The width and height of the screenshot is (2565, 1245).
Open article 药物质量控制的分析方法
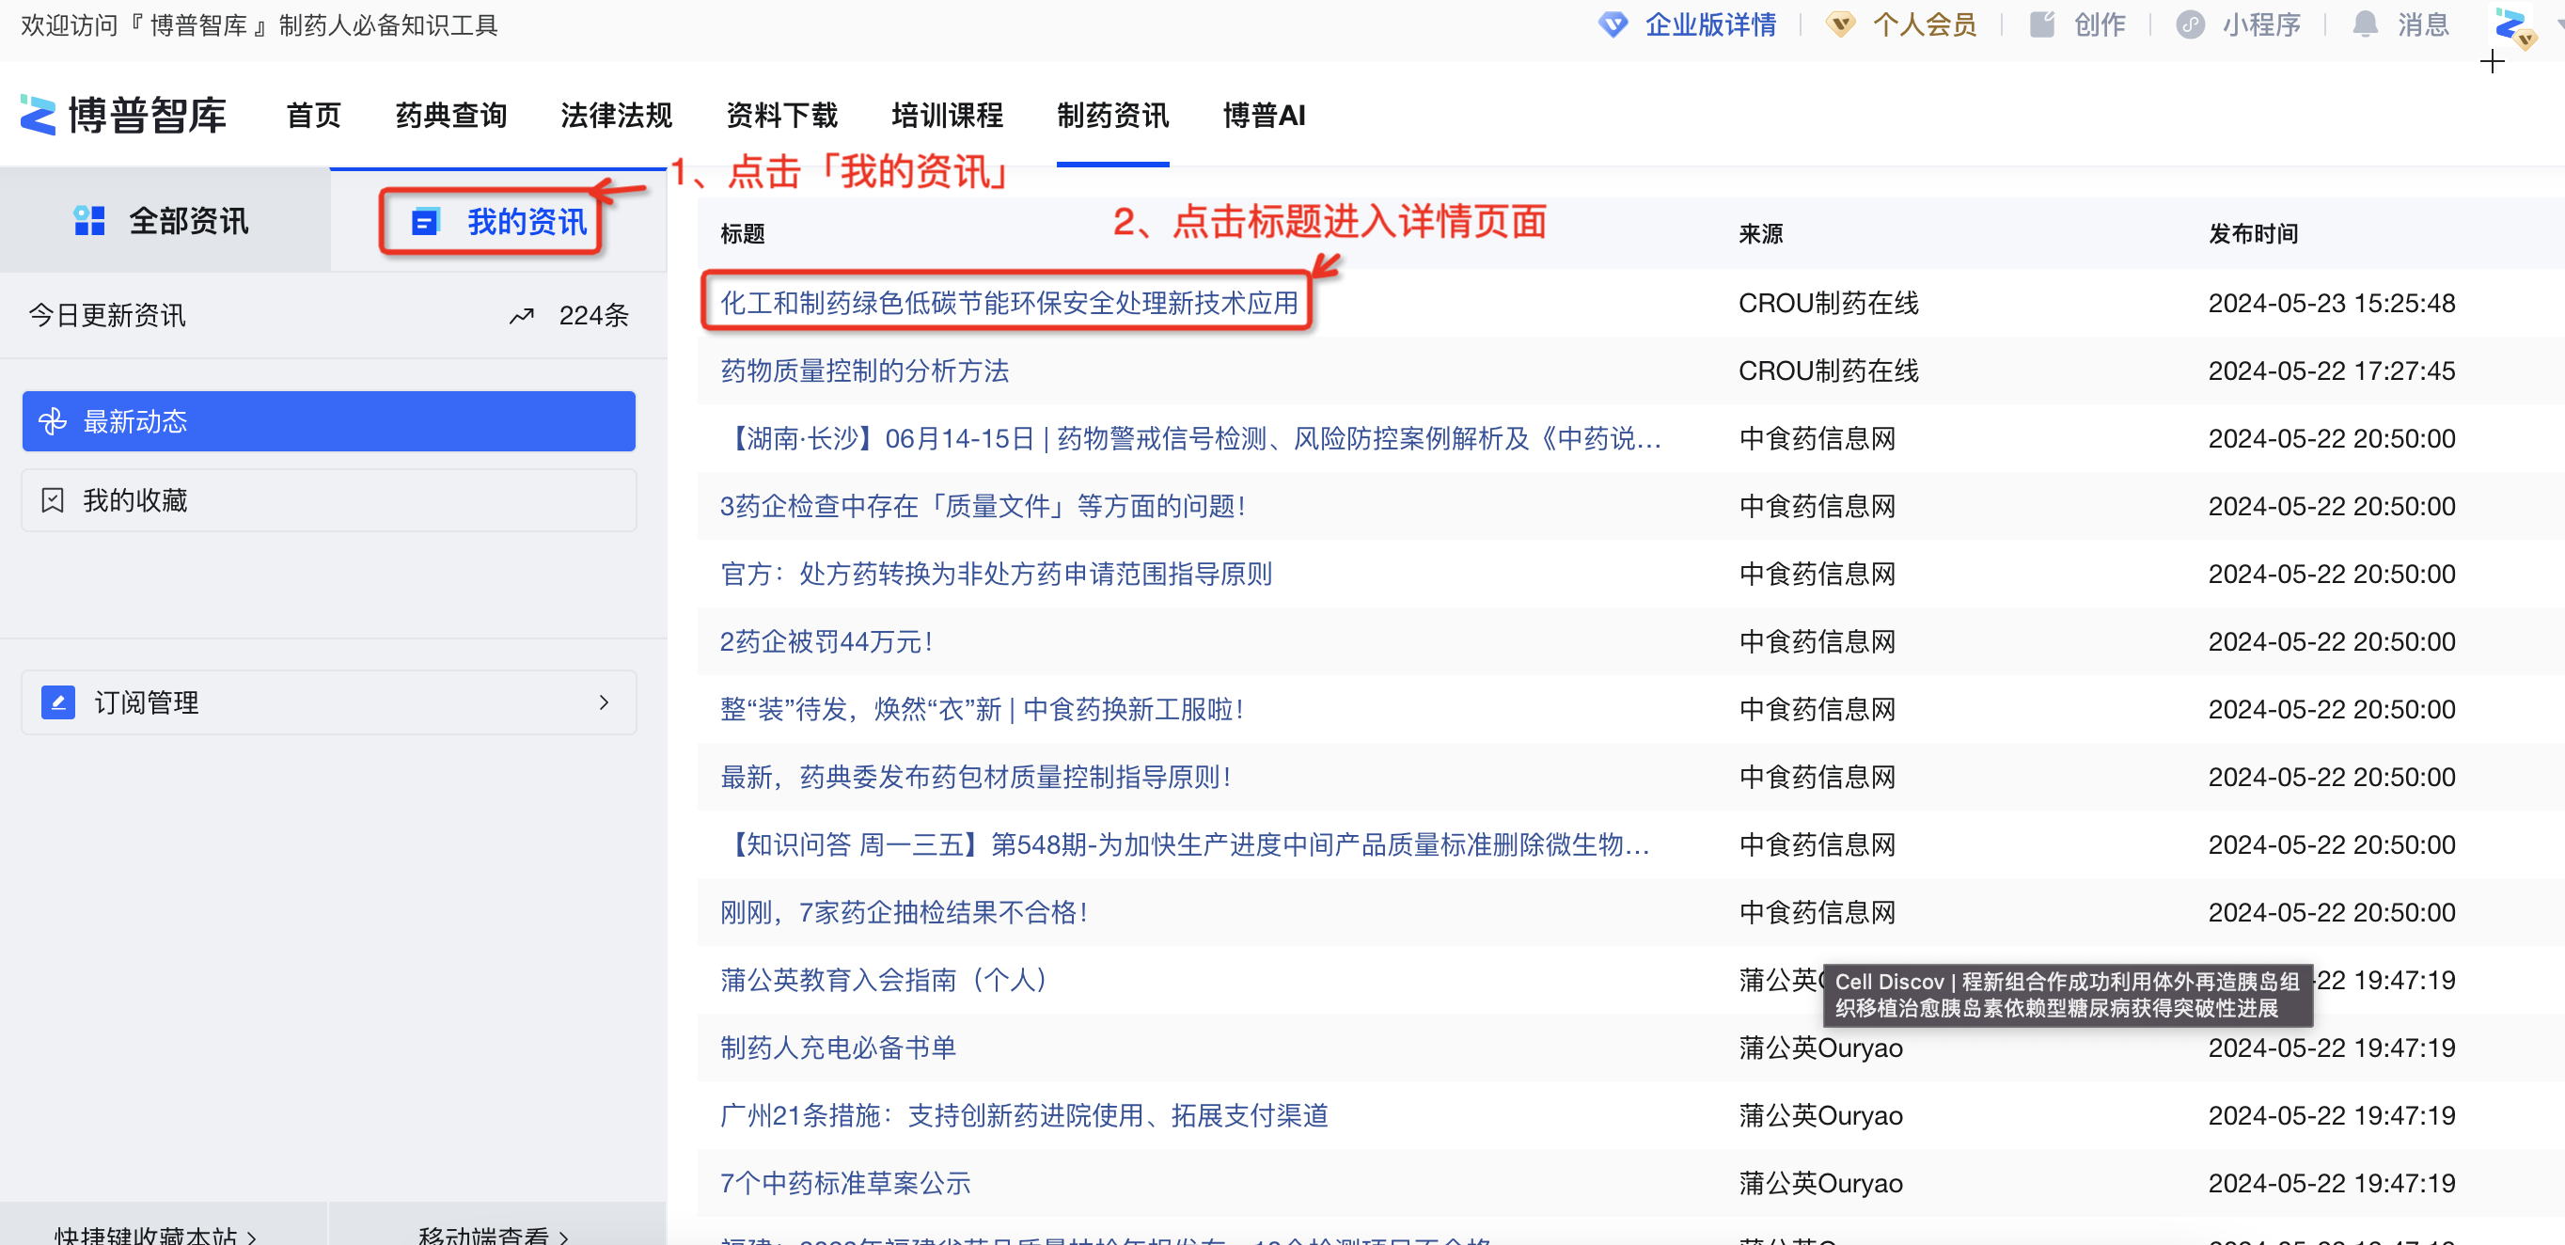[x=864, y=370]
